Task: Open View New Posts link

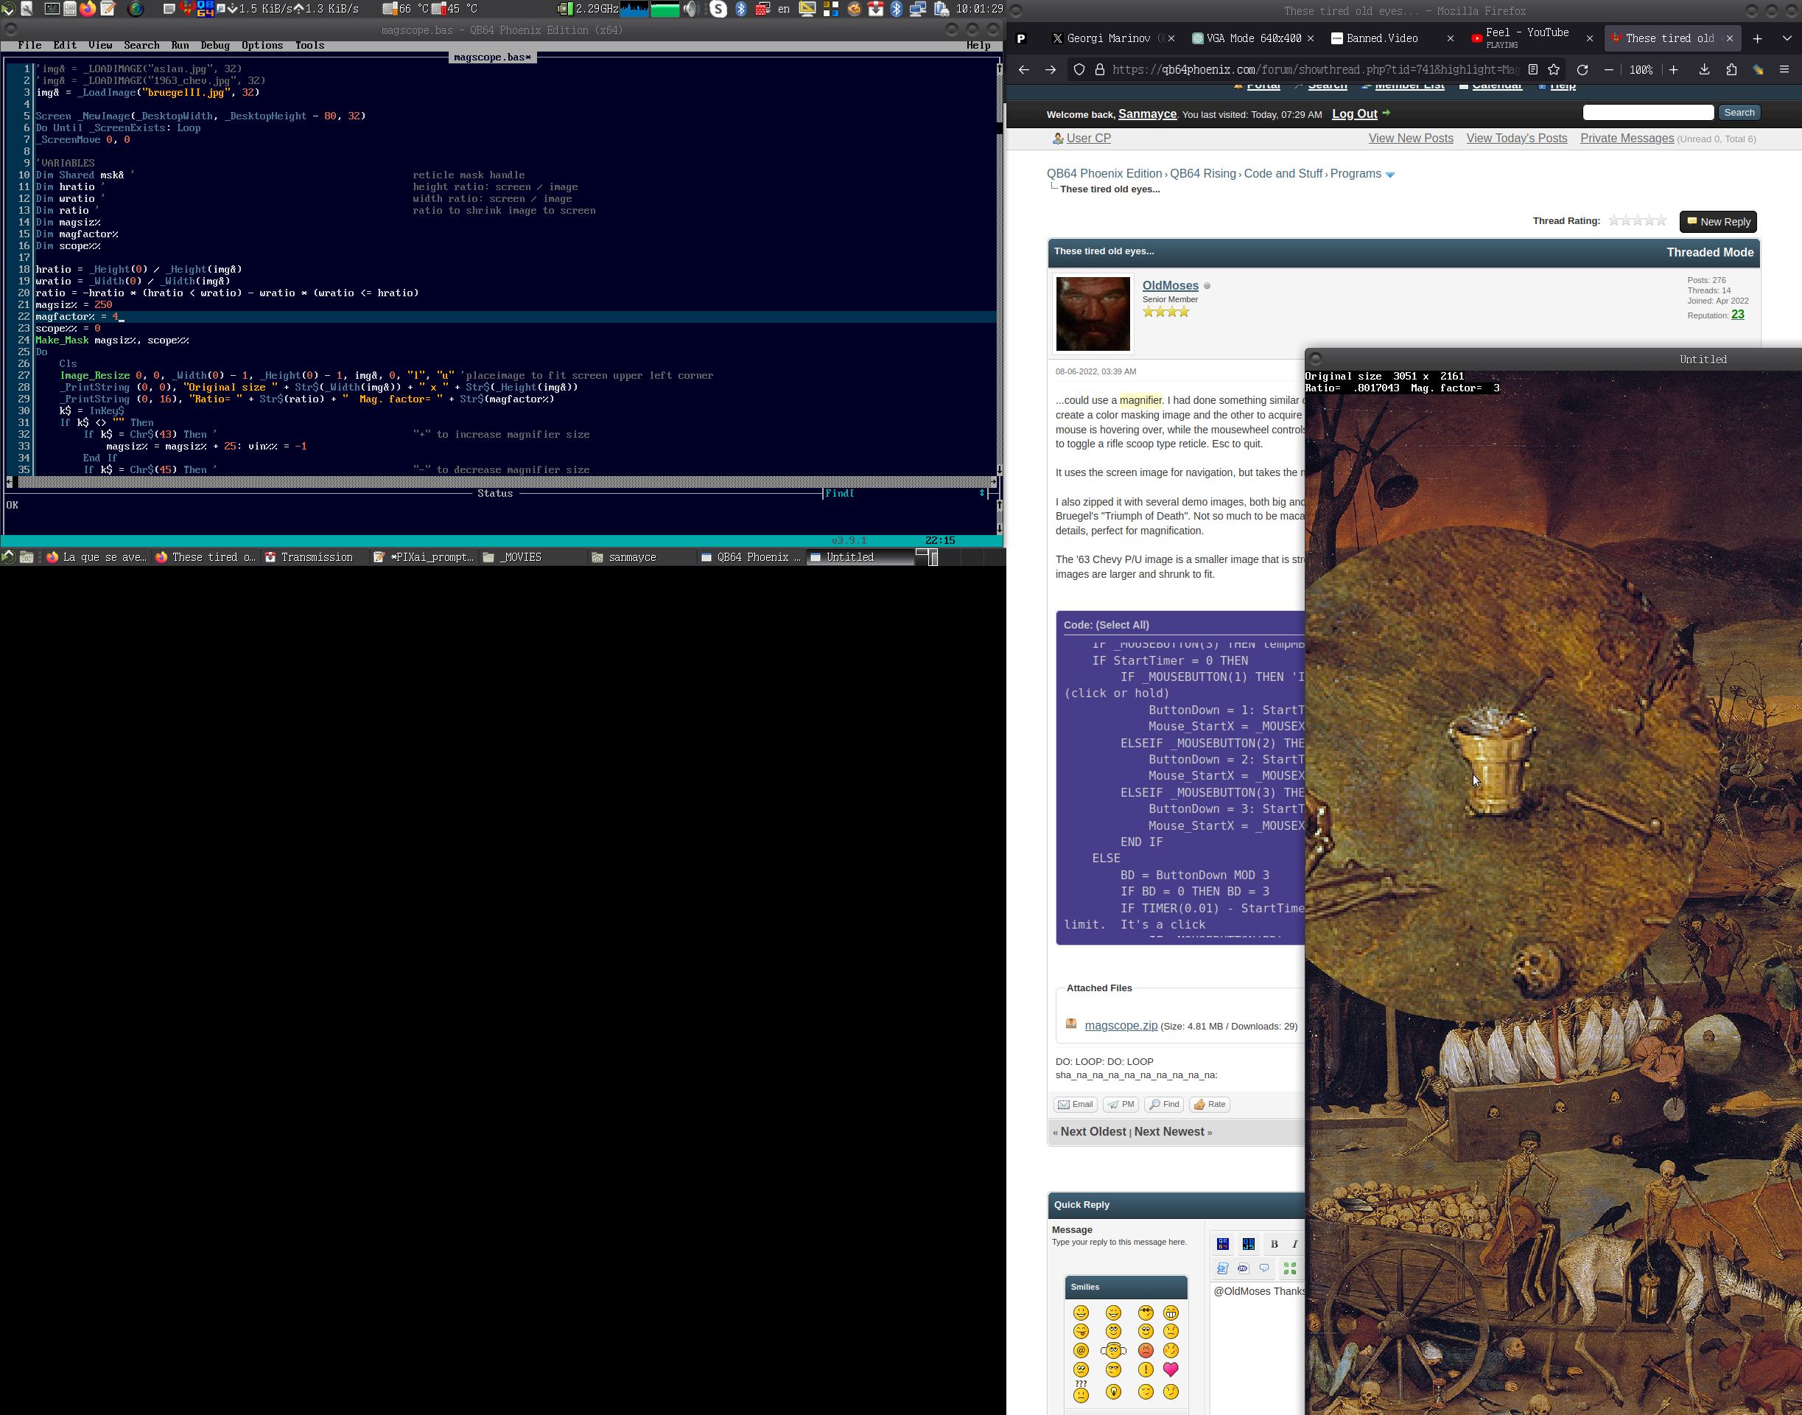Action: [x=1410, y=139]
